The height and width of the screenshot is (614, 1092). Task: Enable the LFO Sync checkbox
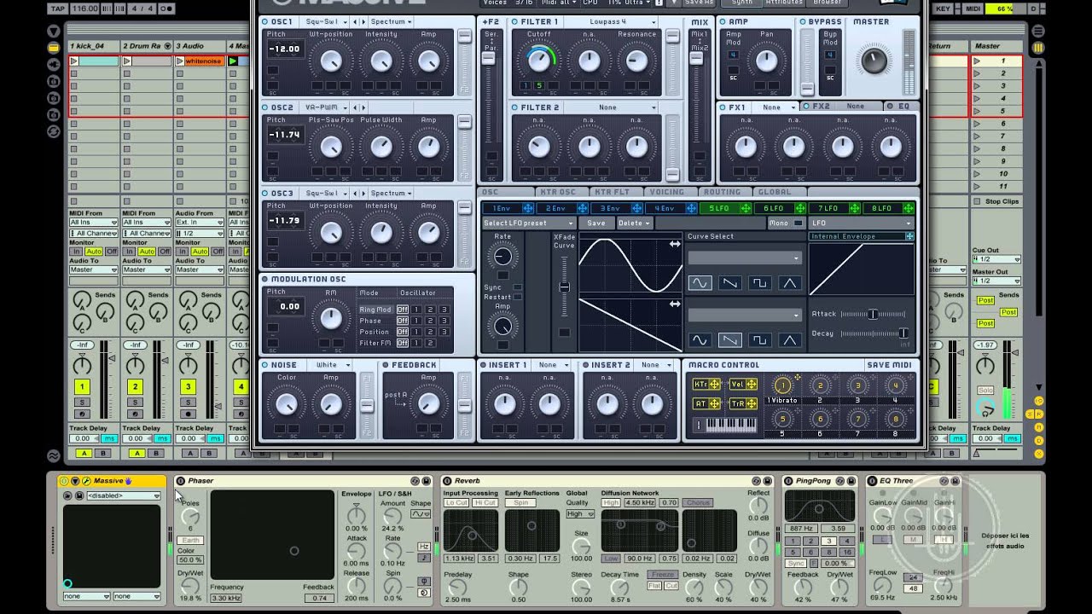tap(518, 287)
